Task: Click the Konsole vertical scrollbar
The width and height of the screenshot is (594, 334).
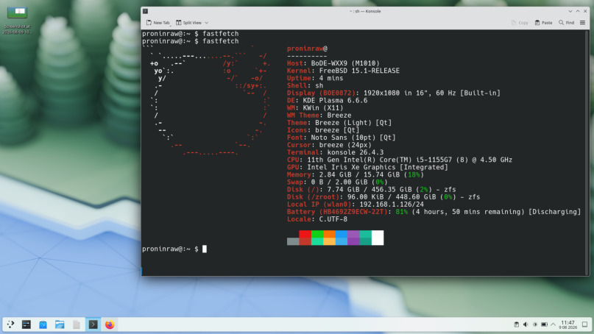Action: click(x=587, y=152)
